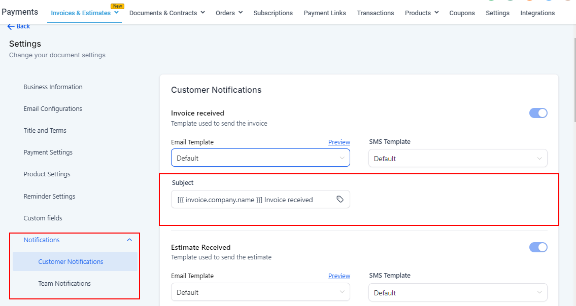Collapse the Notifications section chevron
Screen dimensions: 576x306
[x=129, y=240]
